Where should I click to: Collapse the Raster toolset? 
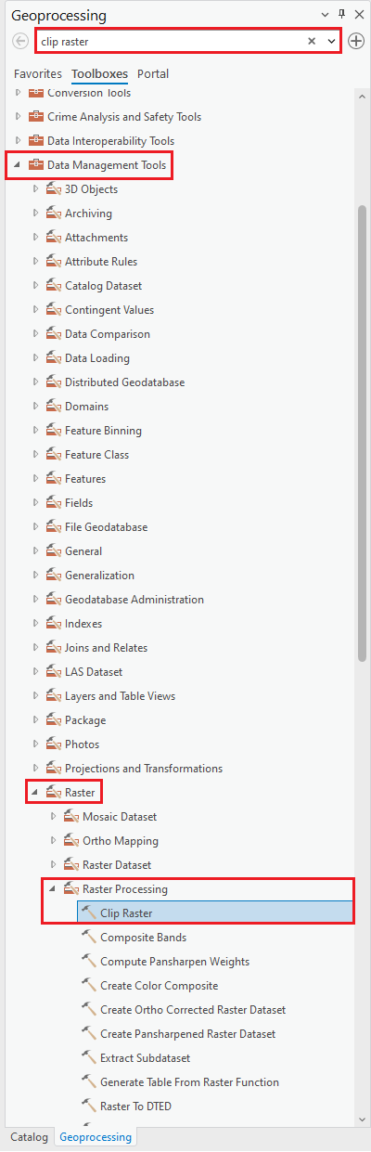pyautogui.click(x=35, y=793)
